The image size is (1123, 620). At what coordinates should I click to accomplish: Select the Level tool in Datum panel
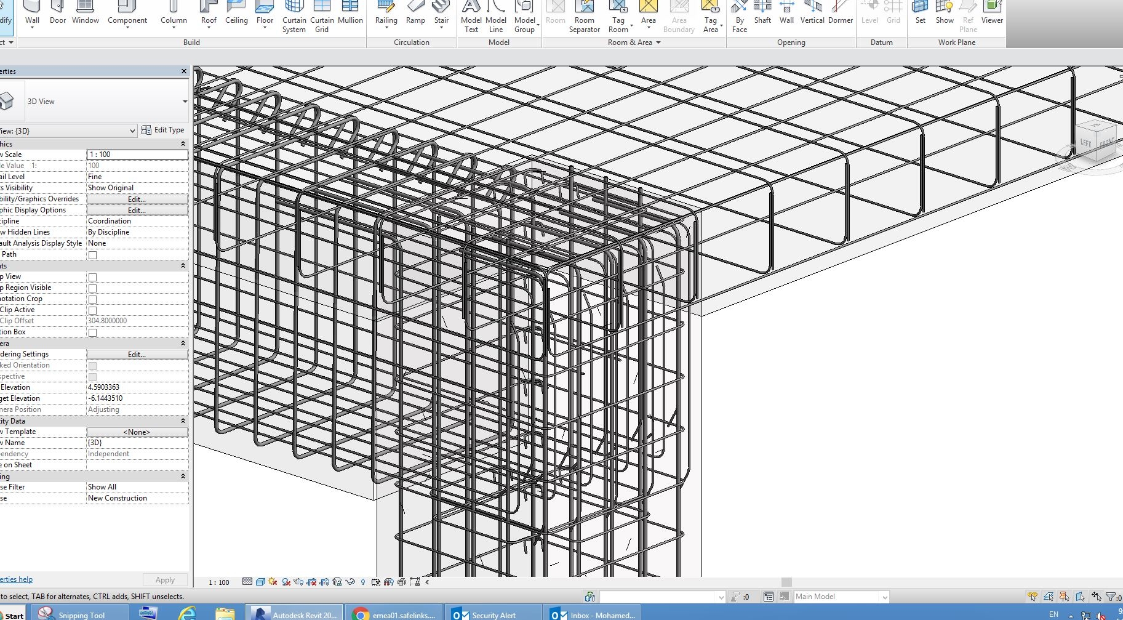click(x=869, y=14)
